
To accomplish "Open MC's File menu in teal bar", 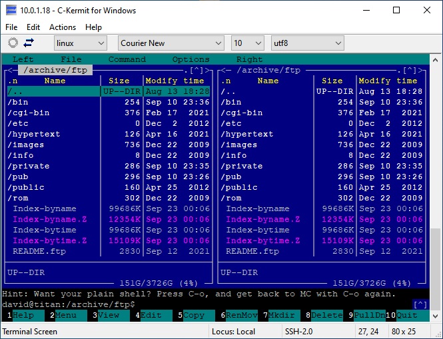I will (71, 59).
